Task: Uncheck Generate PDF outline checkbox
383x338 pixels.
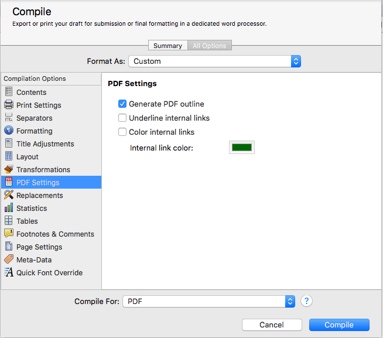Action: tap(122, 104)
